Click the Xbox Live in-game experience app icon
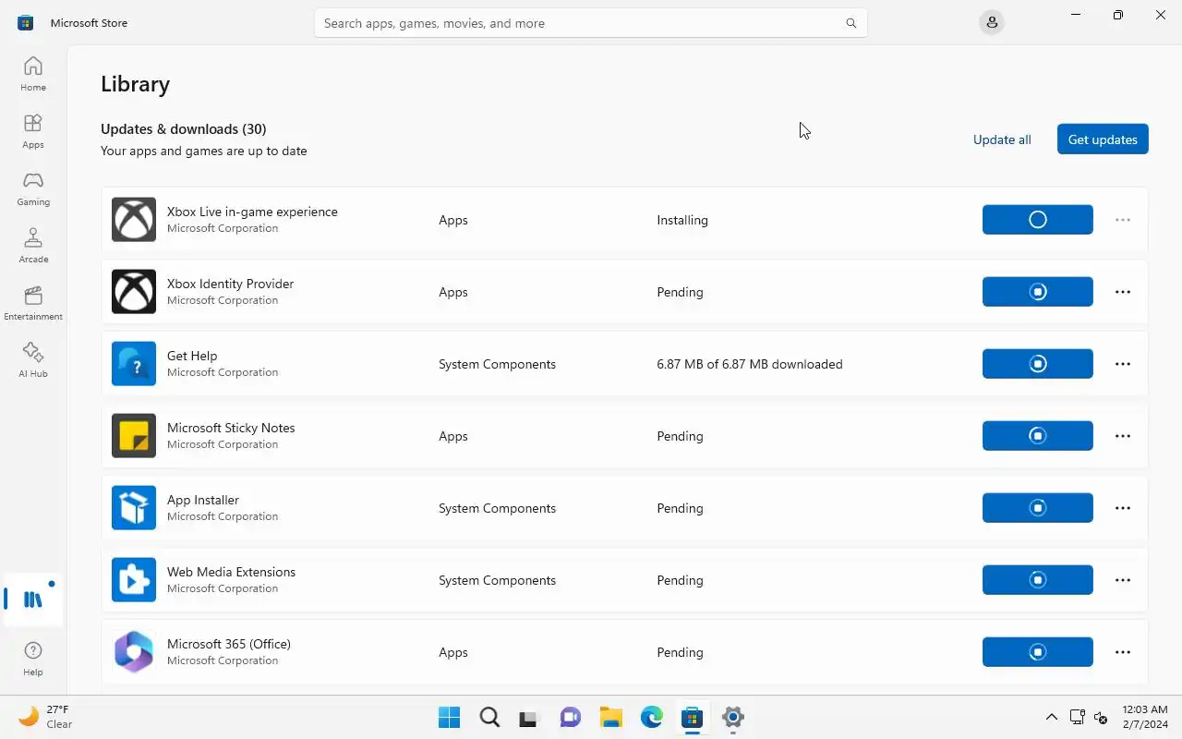The image size is (1182, 739). coord(134,220)
